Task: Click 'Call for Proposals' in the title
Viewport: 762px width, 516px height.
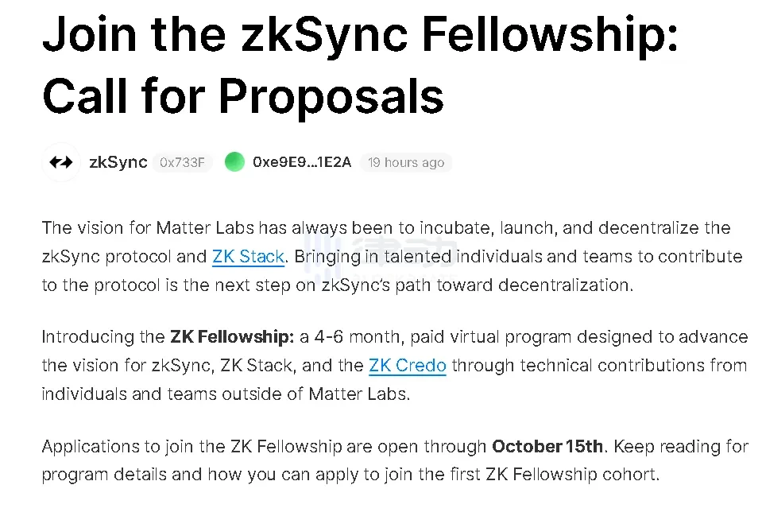Action: (x=242, y=95)
